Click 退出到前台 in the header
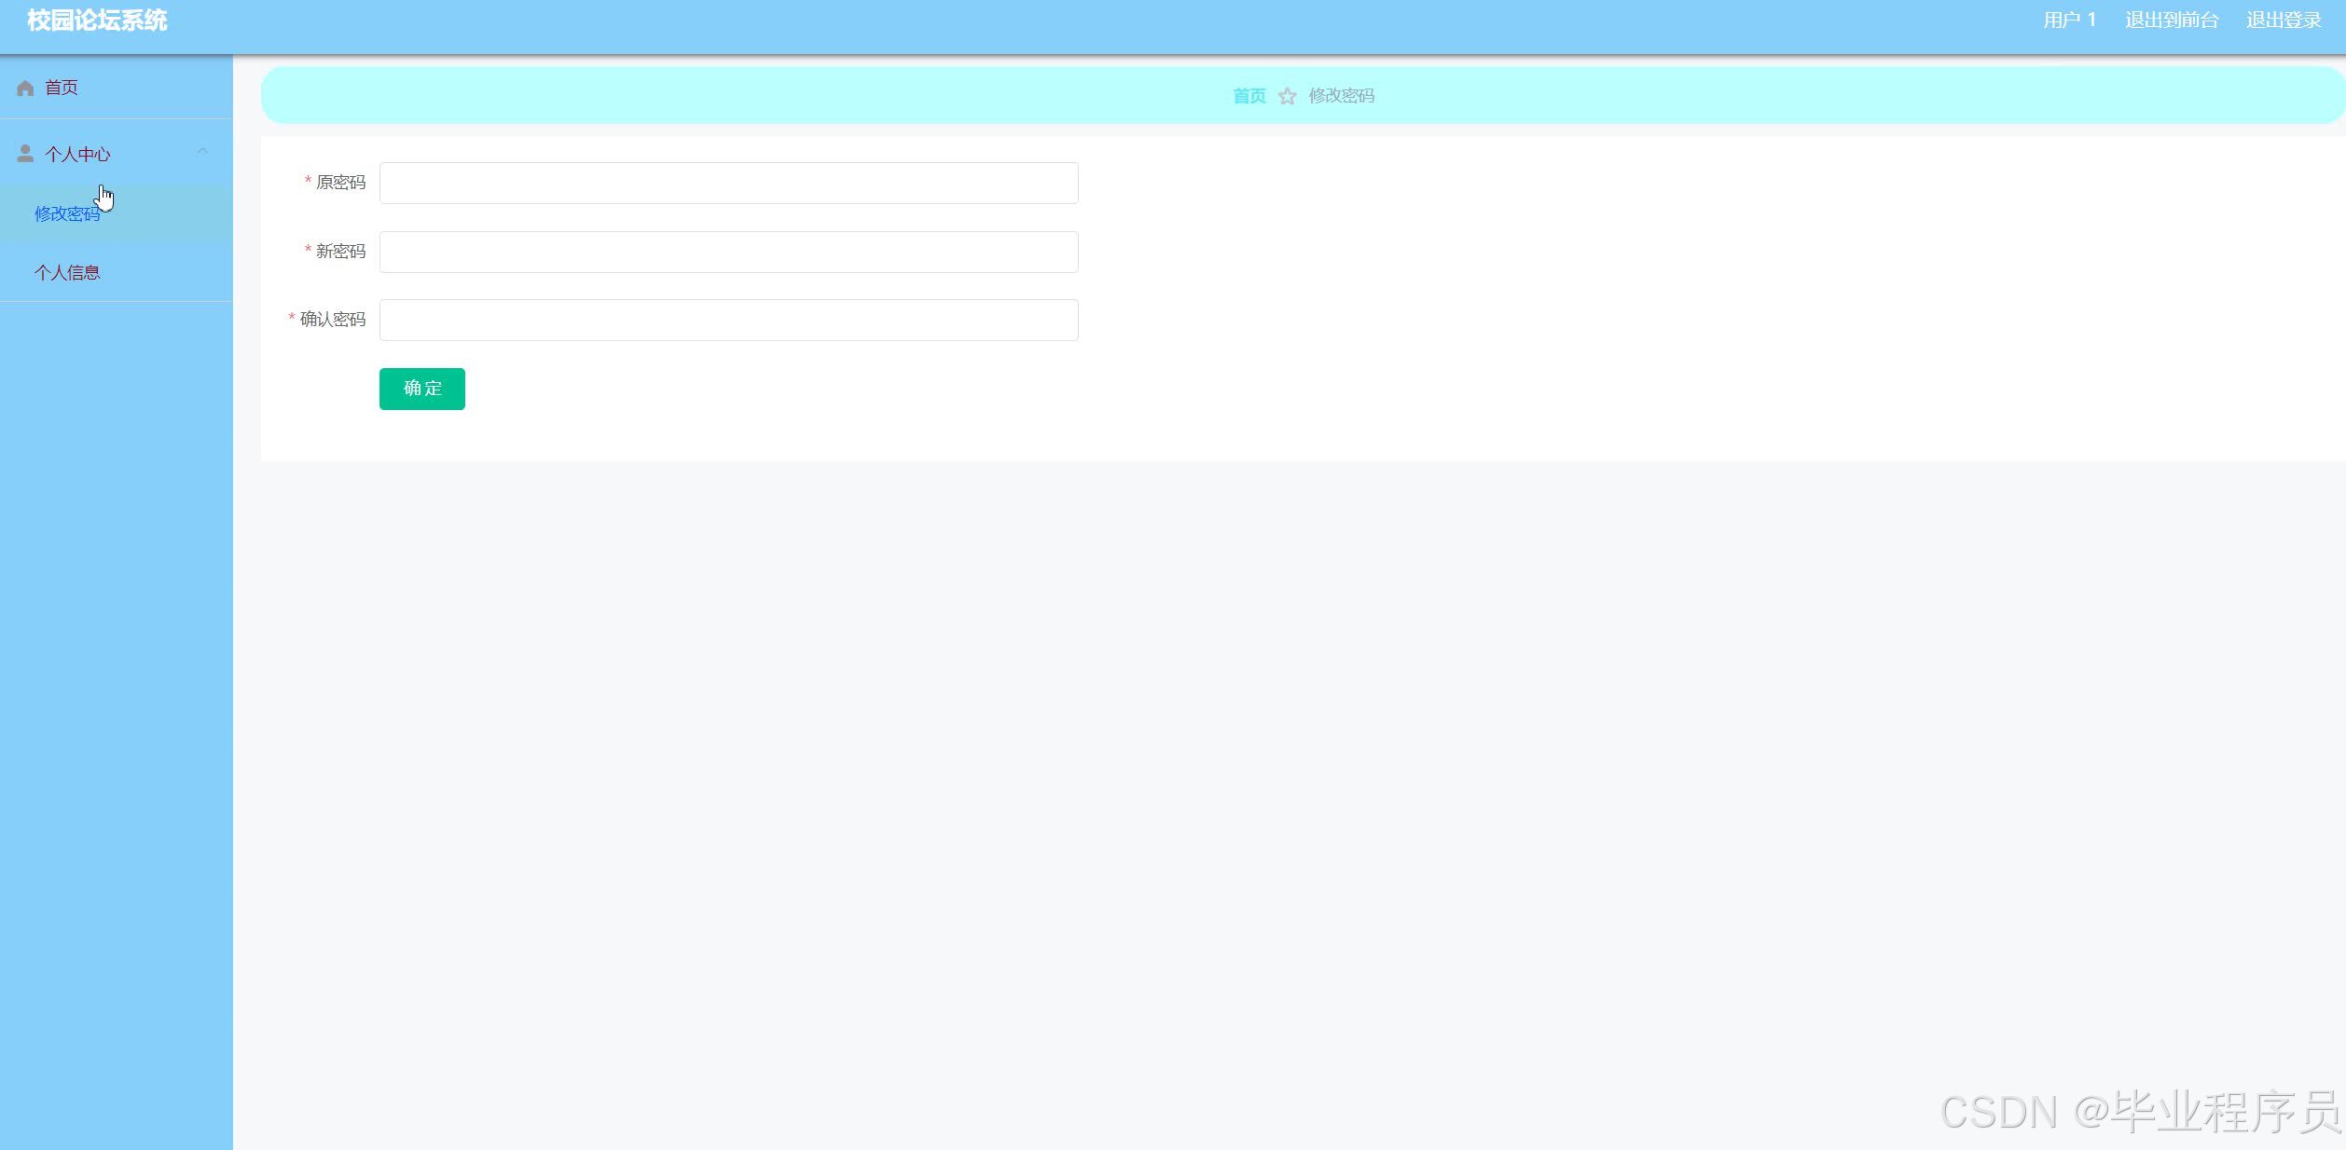Viewport: 2346px width, 1150px height. (2171, 21)
